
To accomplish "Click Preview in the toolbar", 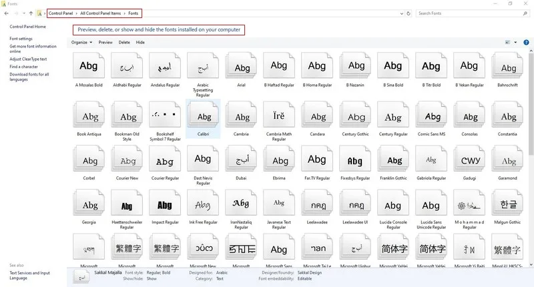I will coord(105,42).
